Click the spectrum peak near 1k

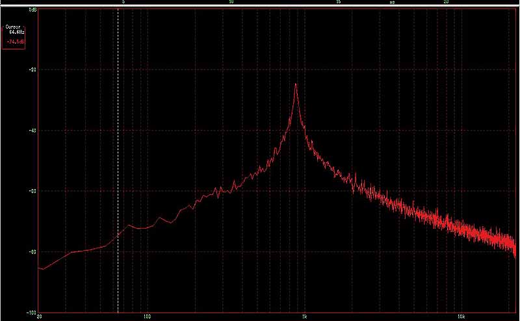point(296,84)
